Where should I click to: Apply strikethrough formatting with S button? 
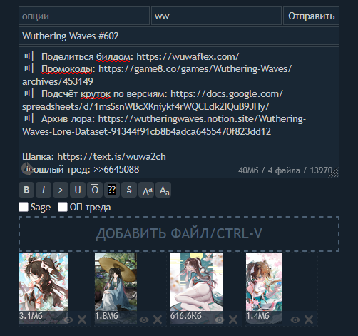click(x=129, y=190)
